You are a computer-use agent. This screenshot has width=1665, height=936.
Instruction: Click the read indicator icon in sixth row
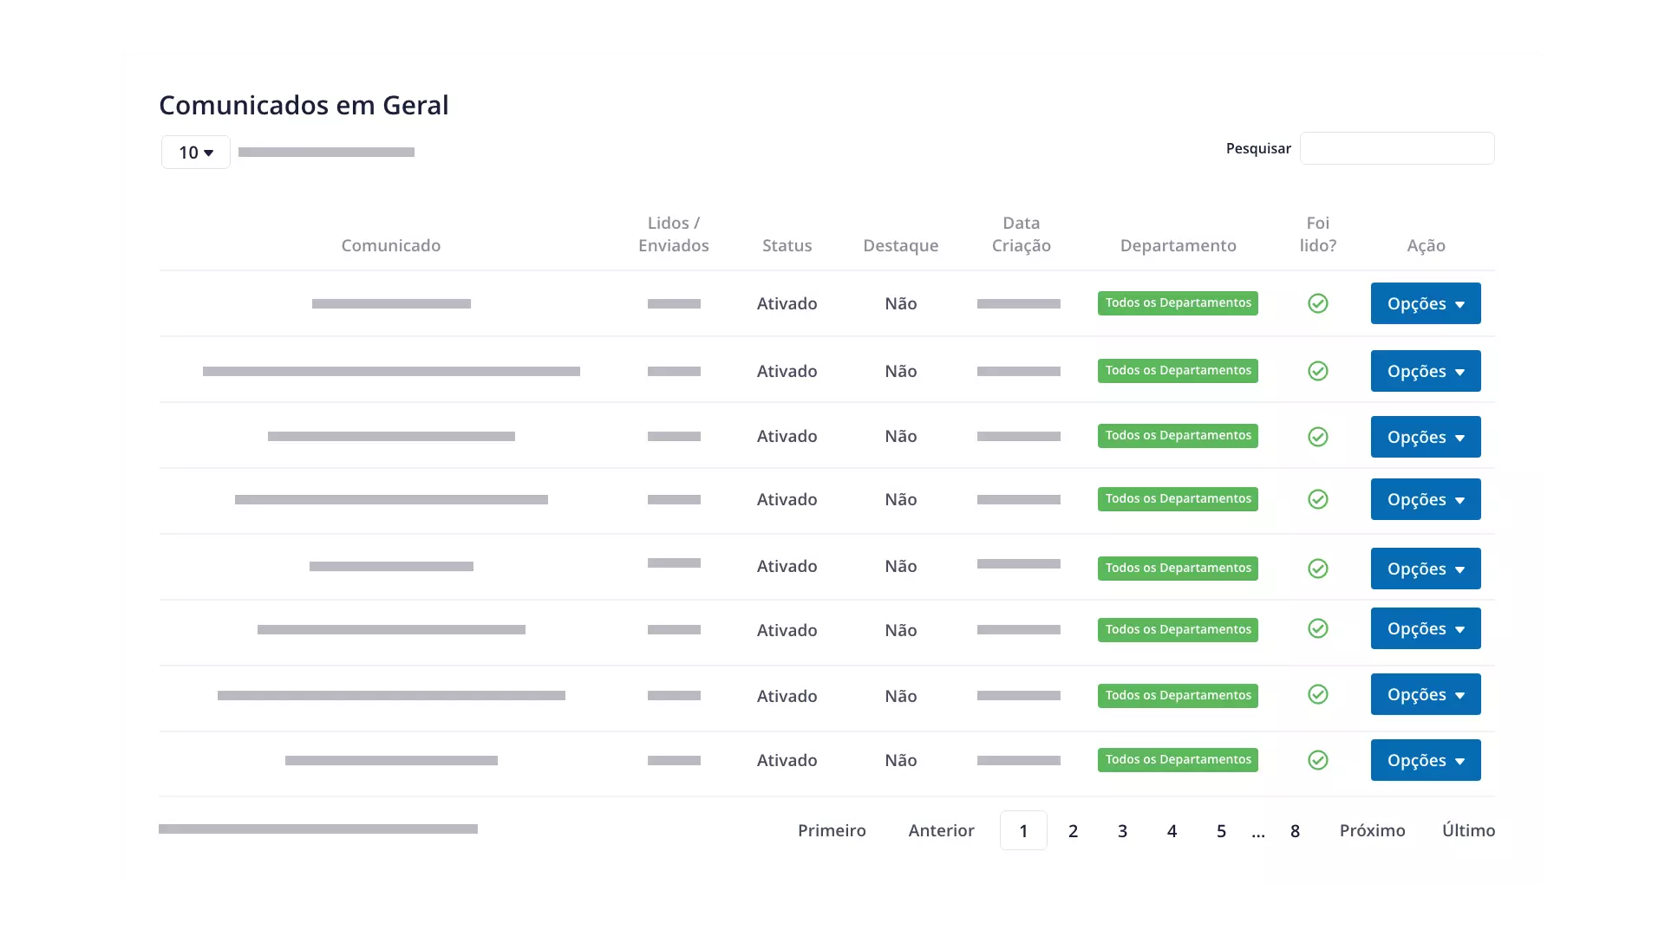click(x=1317, y=628)
